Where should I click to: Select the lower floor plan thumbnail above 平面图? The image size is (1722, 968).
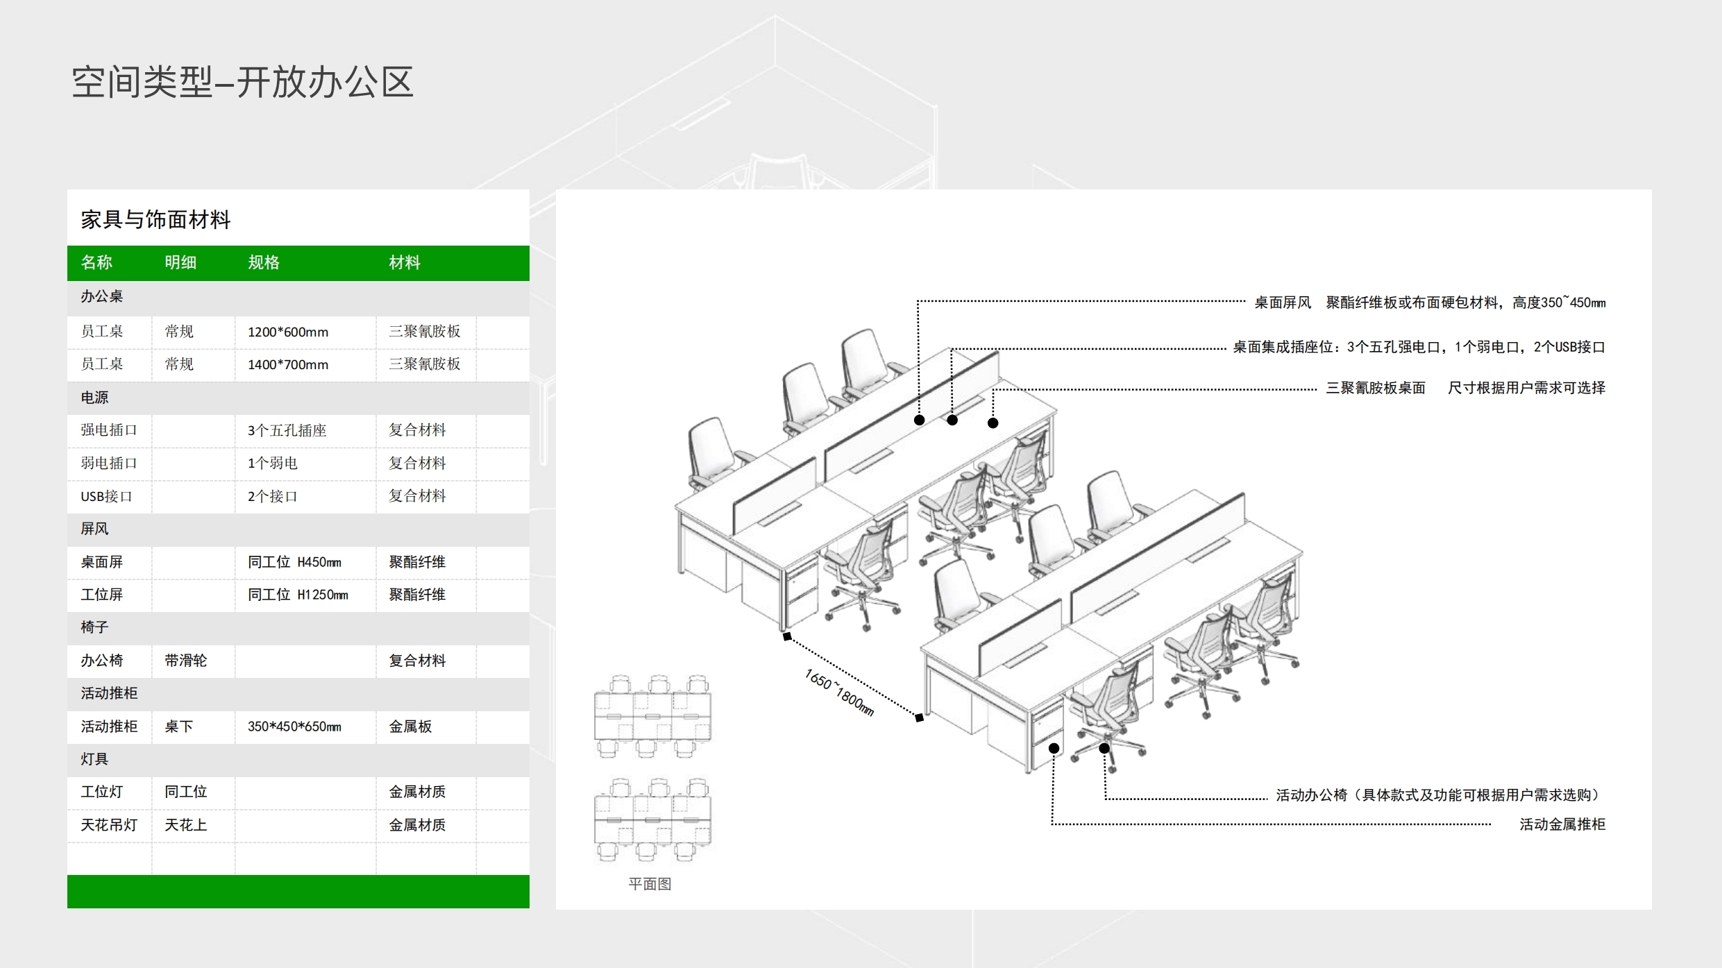pyautogui.click(x=652, y=820)
